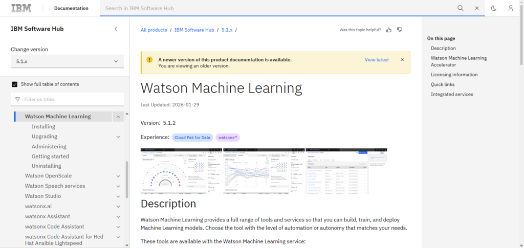
Task: Clear the search with the X icon
Action: coord(477,8)
